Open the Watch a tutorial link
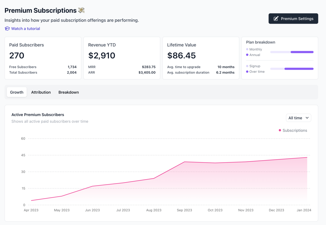 coord(25,29)
